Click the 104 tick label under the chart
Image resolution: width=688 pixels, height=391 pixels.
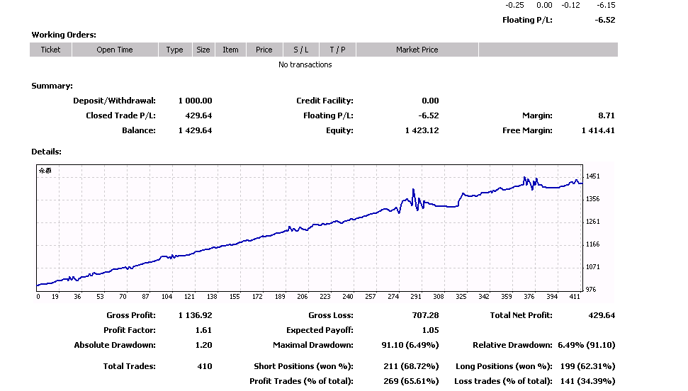pyautogui.click(x=167, y=297)
